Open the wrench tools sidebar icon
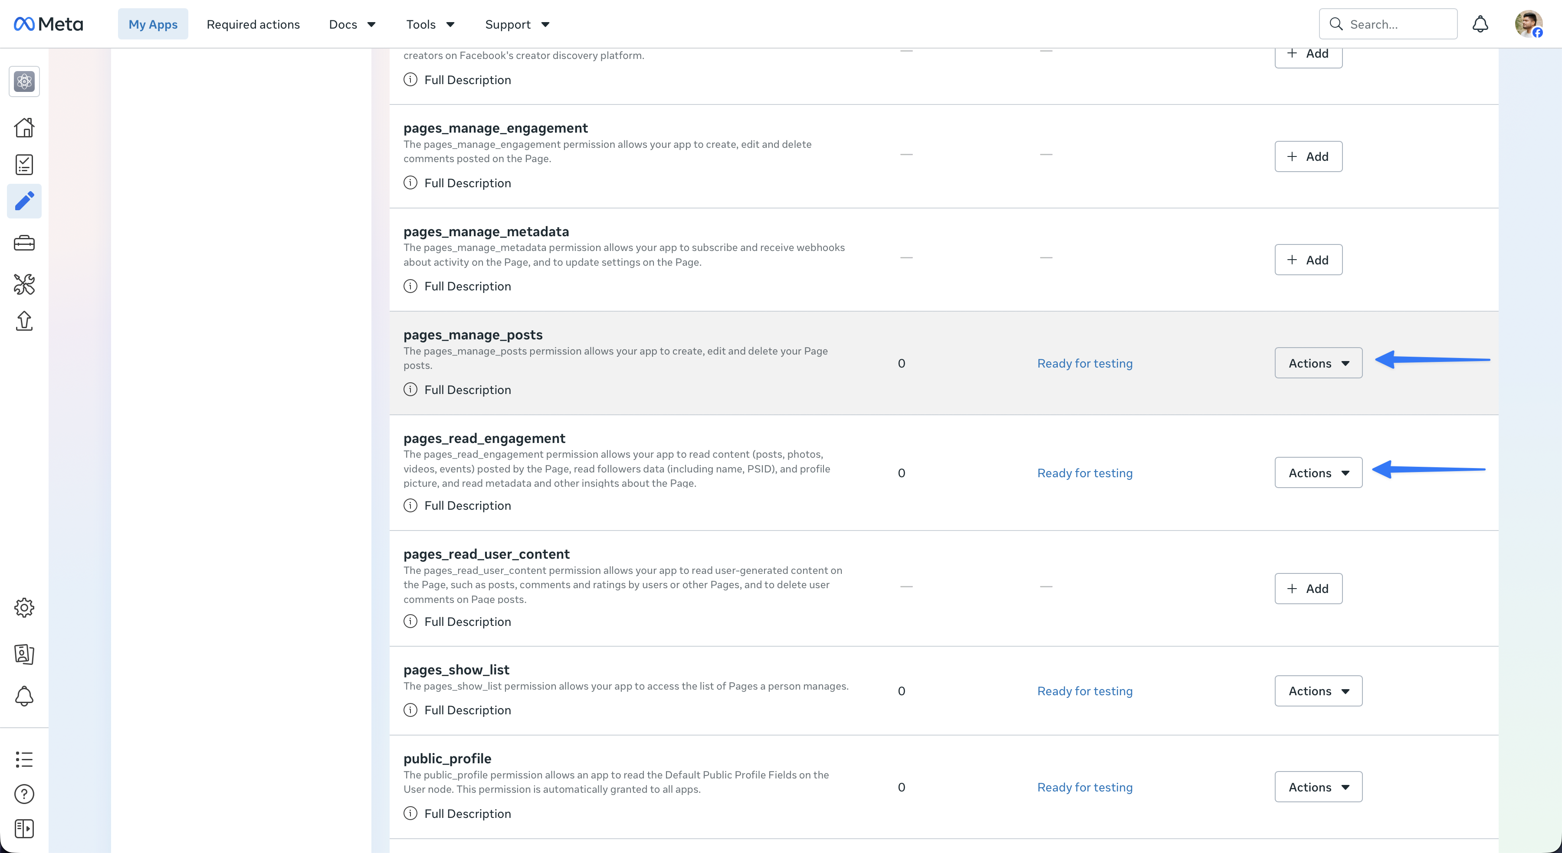This screenshot has height=853, width=1562. pyautogui.click(x=24, y=284)
